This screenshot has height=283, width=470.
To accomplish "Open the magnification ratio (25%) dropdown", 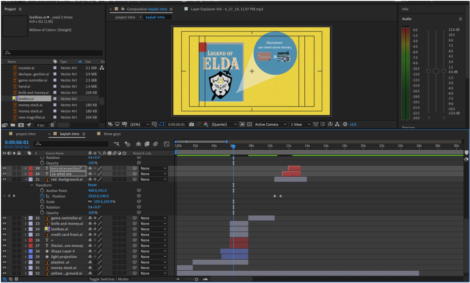I will (x=140, y=124).
